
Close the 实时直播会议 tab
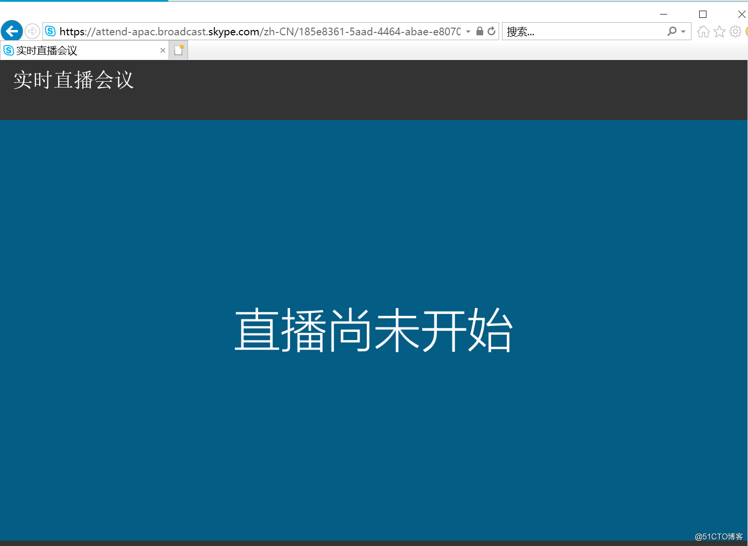click(x=163, y=50)
